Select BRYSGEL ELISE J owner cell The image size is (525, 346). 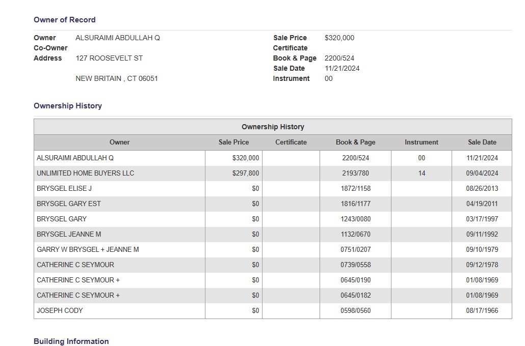coord(64,189)
